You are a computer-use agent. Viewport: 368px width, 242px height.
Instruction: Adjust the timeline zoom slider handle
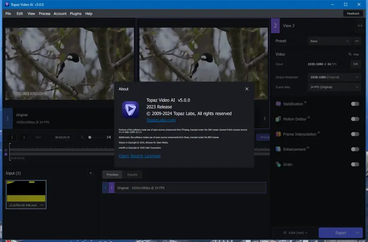pyautogui.click(x=90, y=137)
